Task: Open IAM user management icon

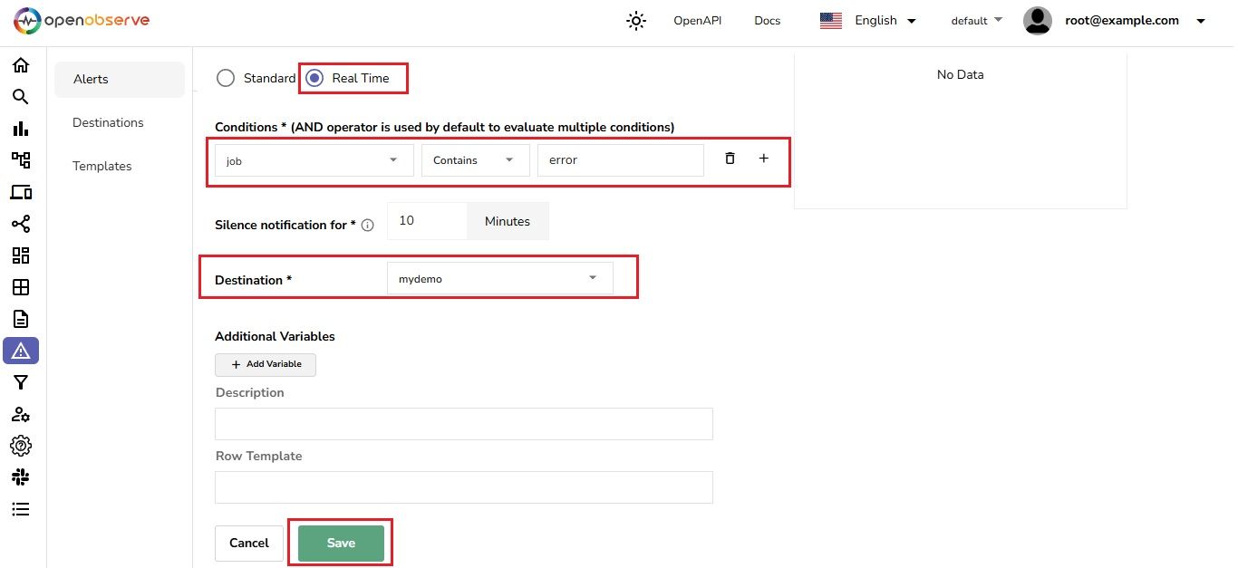Action: coord(21,414)
